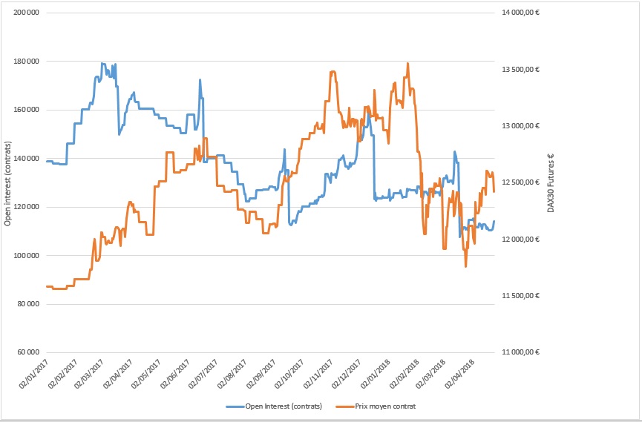The image size is (642, 422).
Task: Click the 13 500,00 € right axis label
Action: pyautogui.click(x=521, y=70)
